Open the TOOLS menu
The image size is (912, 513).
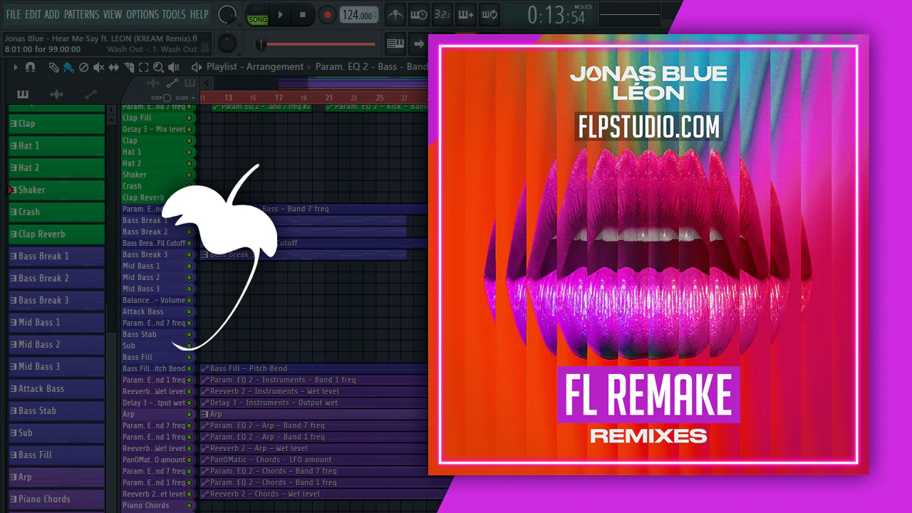pyautogui.click(x=174, y=14)
